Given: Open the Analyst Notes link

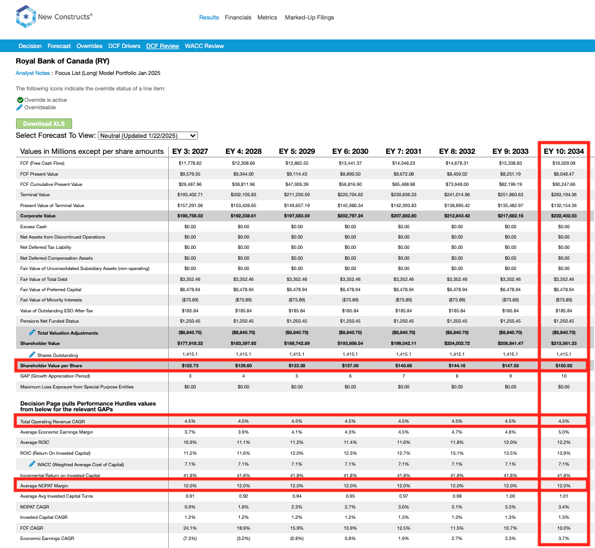Looking at the screenshot, I should pyautogui.click(x=33, y=73).
